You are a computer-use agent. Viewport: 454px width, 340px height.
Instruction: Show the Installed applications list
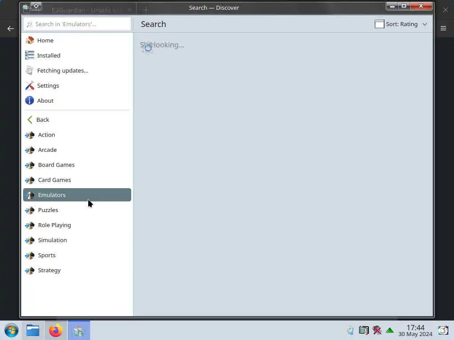[x=77, y=55]
